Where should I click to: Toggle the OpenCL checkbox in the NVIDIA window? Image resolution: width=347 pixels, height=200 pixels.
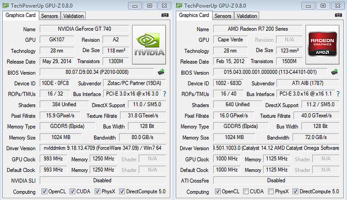(x=44, y=191)
